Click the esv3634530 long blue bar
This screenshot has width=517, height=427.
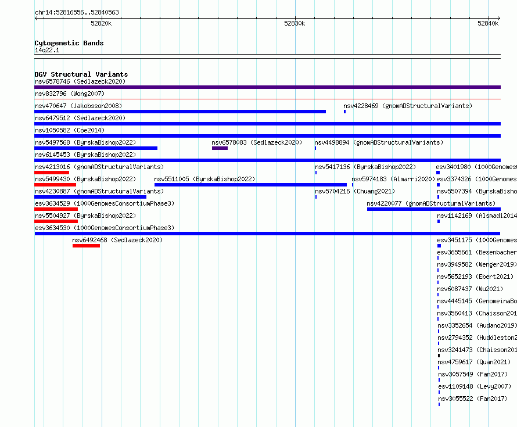click(267, 234)
